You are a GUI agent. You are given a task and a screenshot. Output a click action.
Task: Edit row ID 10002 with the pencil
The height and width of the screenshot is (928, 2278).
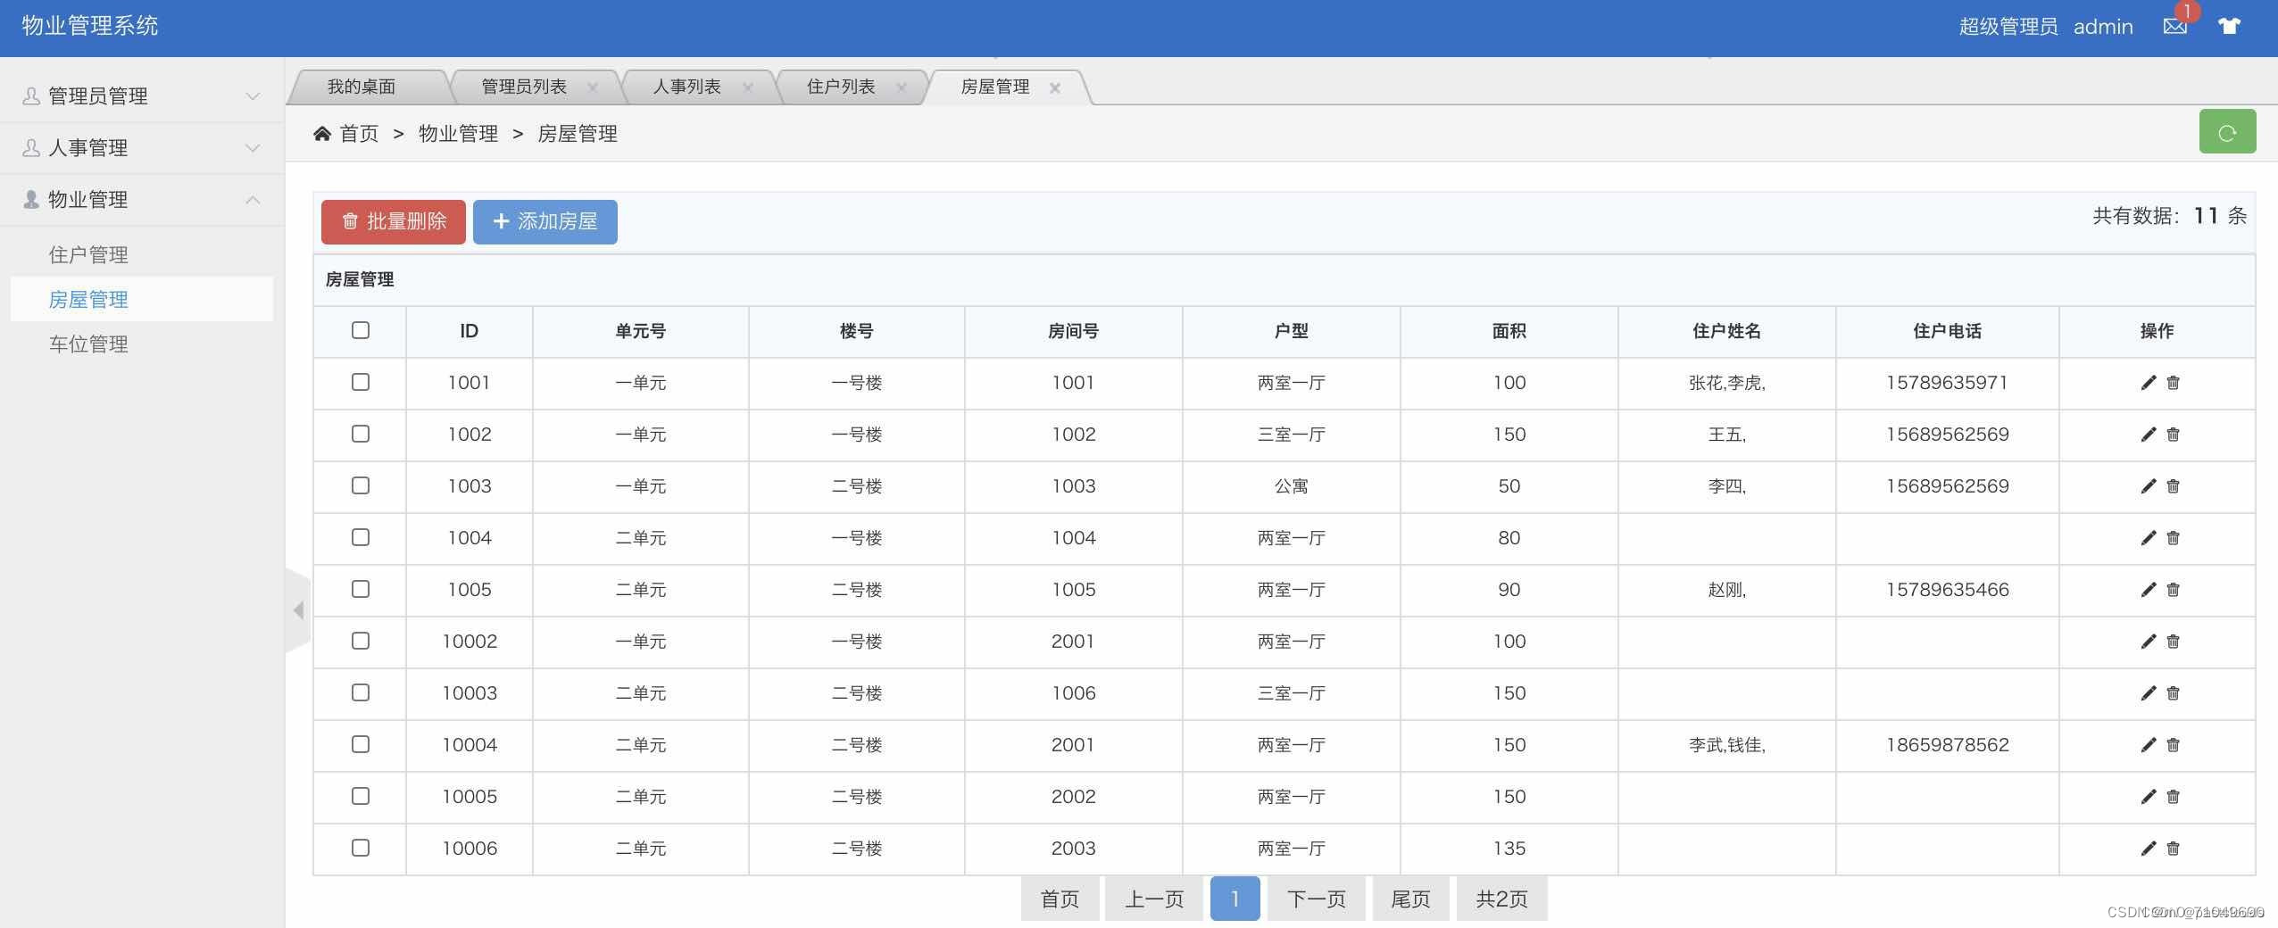[x=2149, y=642]
